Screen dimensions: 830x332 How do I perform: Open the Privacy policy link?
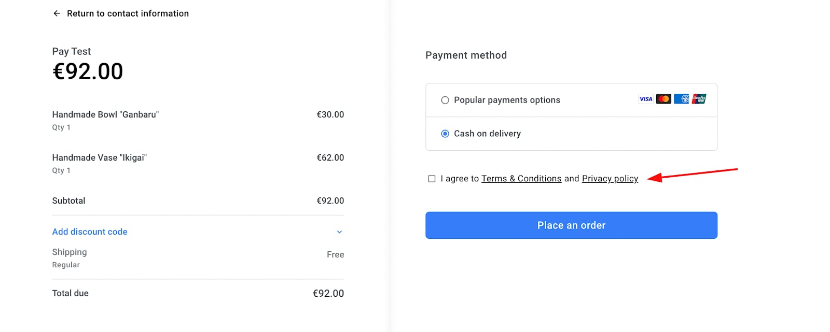coord(610,179)
